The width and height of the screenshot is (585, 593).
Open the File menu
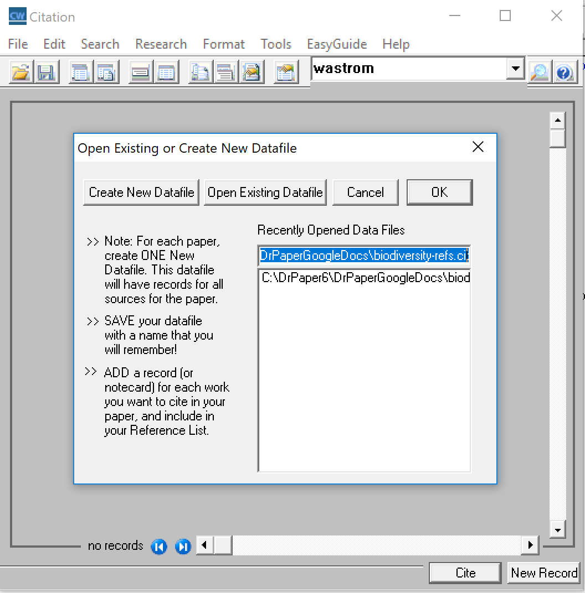(18, 44)
